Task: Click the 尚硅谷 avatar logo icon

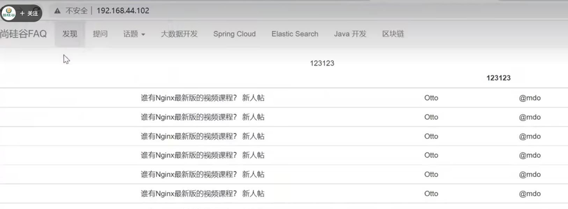Action: [8, 13]
